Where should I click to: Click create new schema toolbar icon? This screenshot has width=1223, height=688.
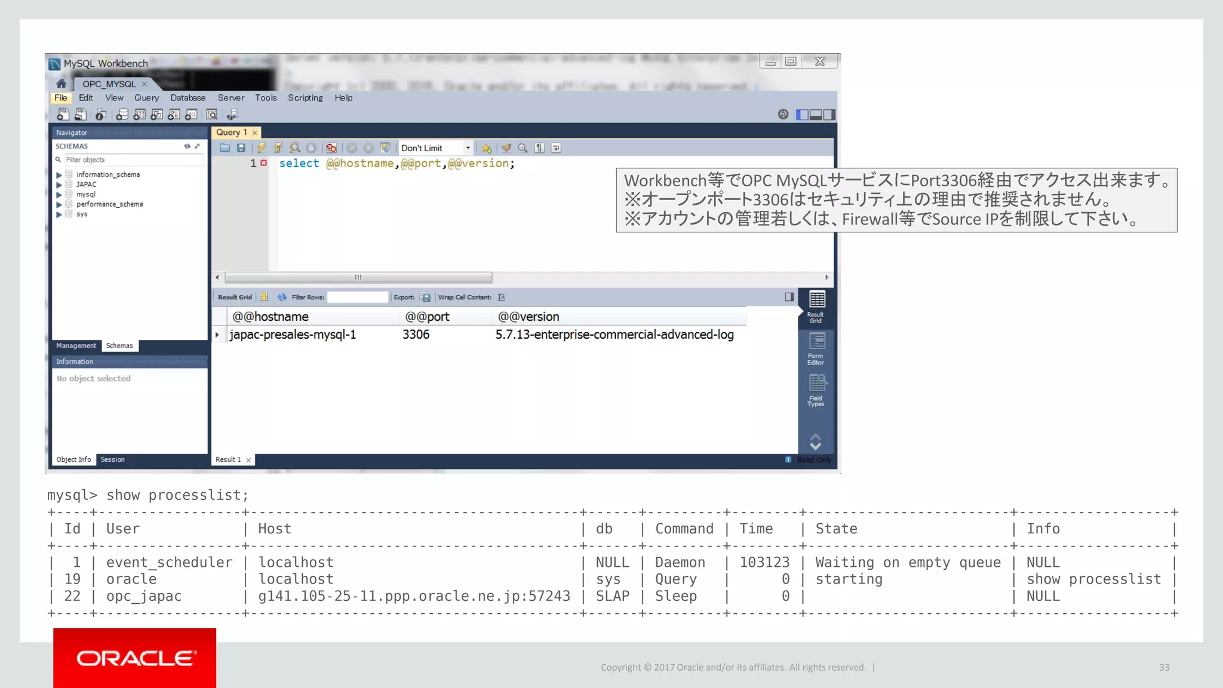pyautogui.click(x=122, y=115)
